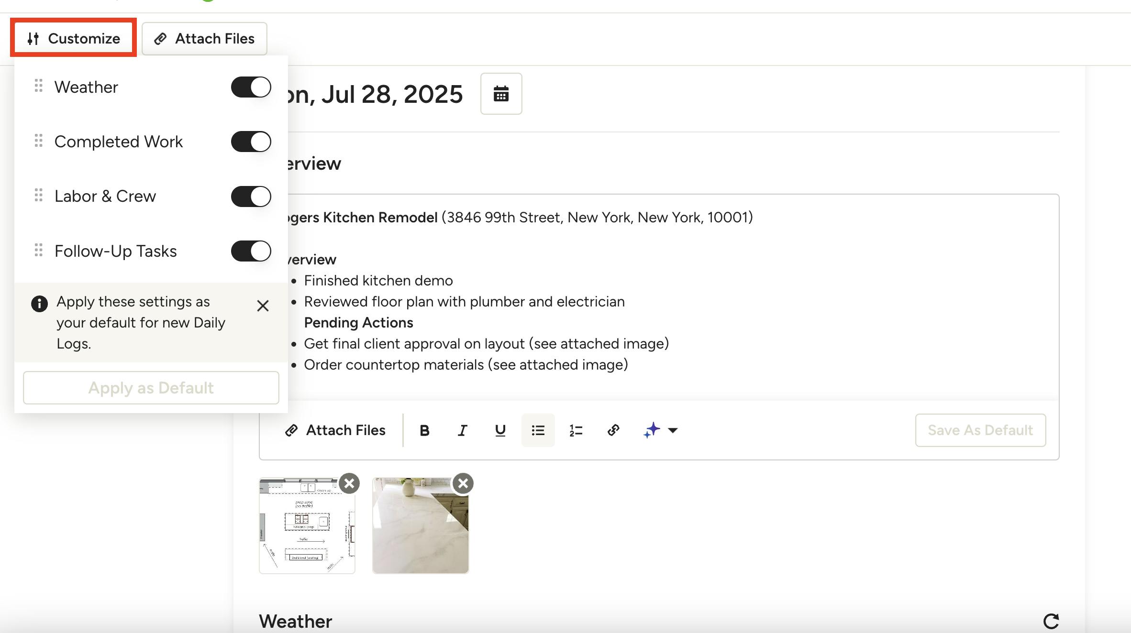Toggle bulleted list formatting
This screenshot has width=1131, height=633.
click(x=538, y=430)
